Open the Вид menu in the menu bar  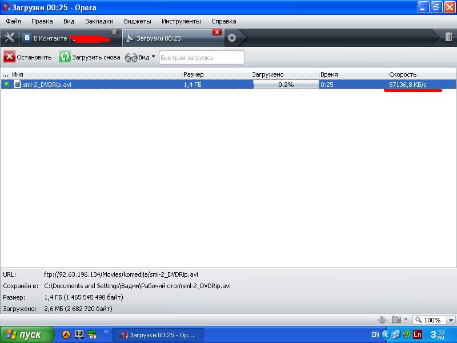[x=69, y=21]
